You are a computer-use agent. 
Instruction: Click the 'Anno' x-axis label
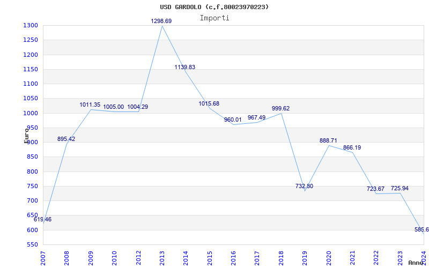[x=416, y=263]
